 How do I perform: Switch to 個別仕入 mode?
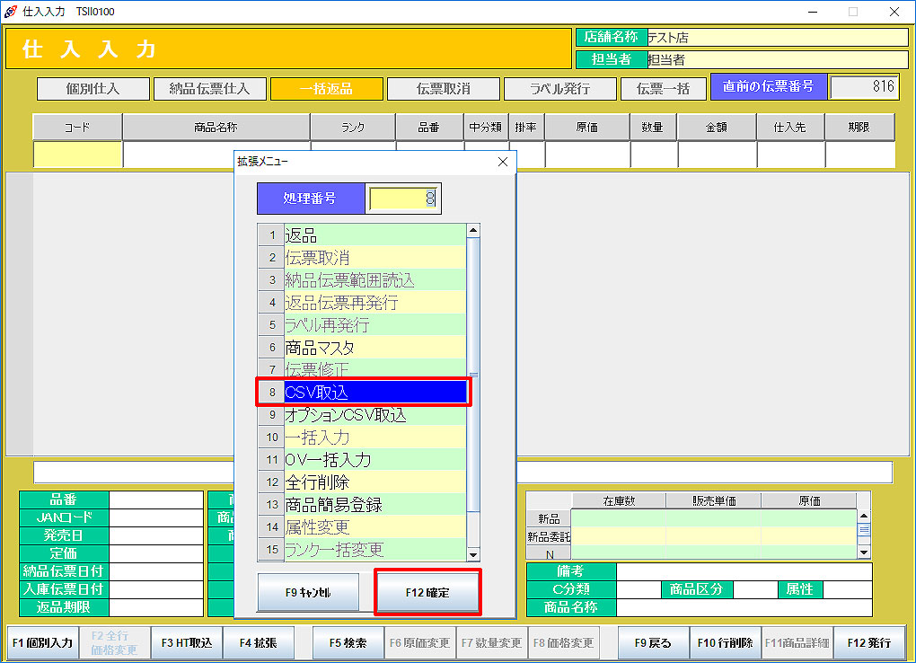click(92, 89)
